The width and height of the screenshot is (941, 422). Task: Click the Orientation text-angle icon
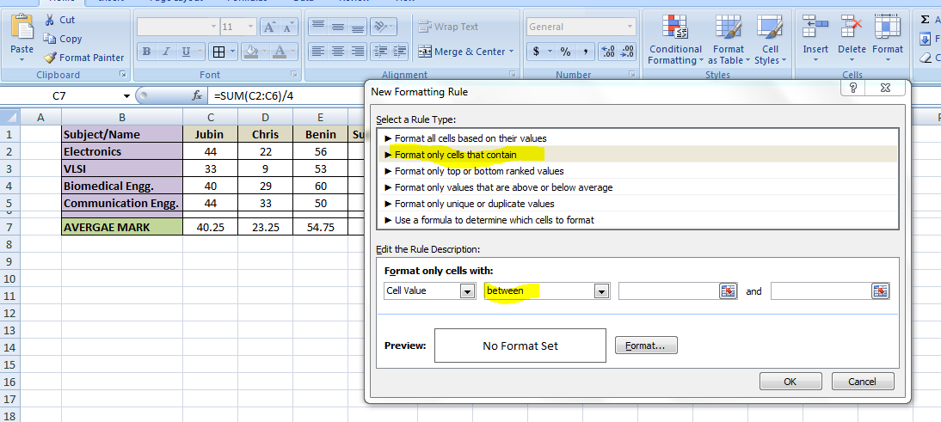(379, 27)
